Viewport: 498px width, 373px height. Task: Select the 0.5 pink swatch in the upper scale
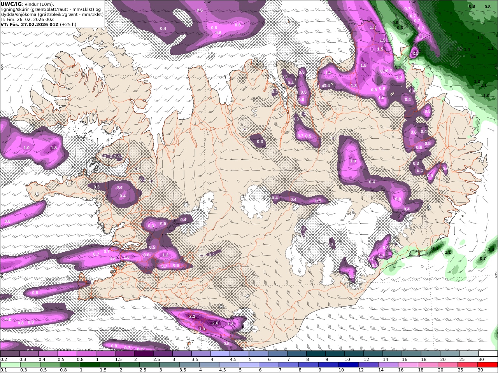click(x=67, y=354)
